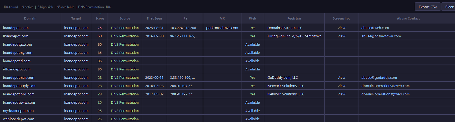Select the loandepott.com domain cell
This screenshot has height=122, width=455.
[x=30, y=28]
